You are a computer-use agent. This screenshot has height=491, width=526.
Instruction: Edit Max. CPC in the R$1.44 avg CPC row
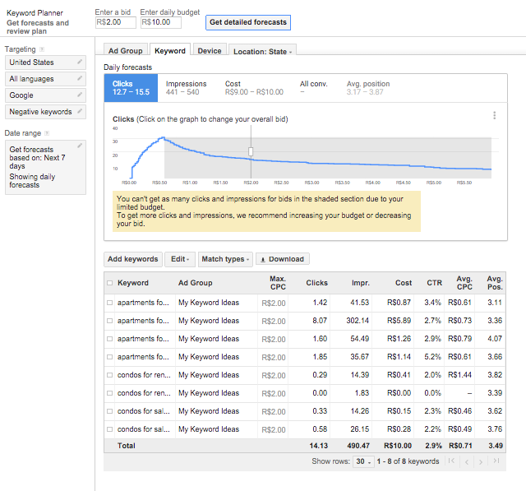click(274, 376)
